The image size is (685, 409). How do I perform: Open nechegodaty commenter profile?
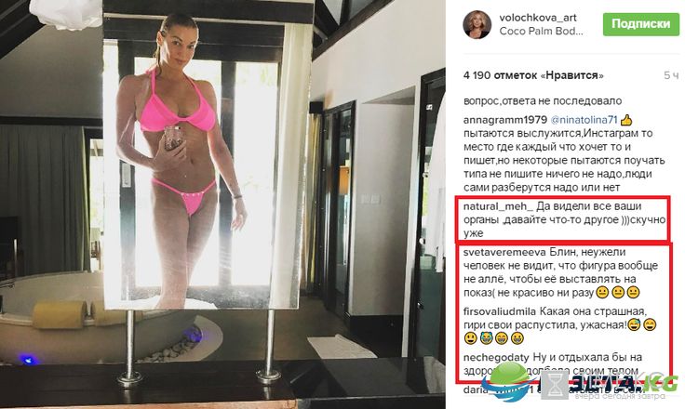496,358
